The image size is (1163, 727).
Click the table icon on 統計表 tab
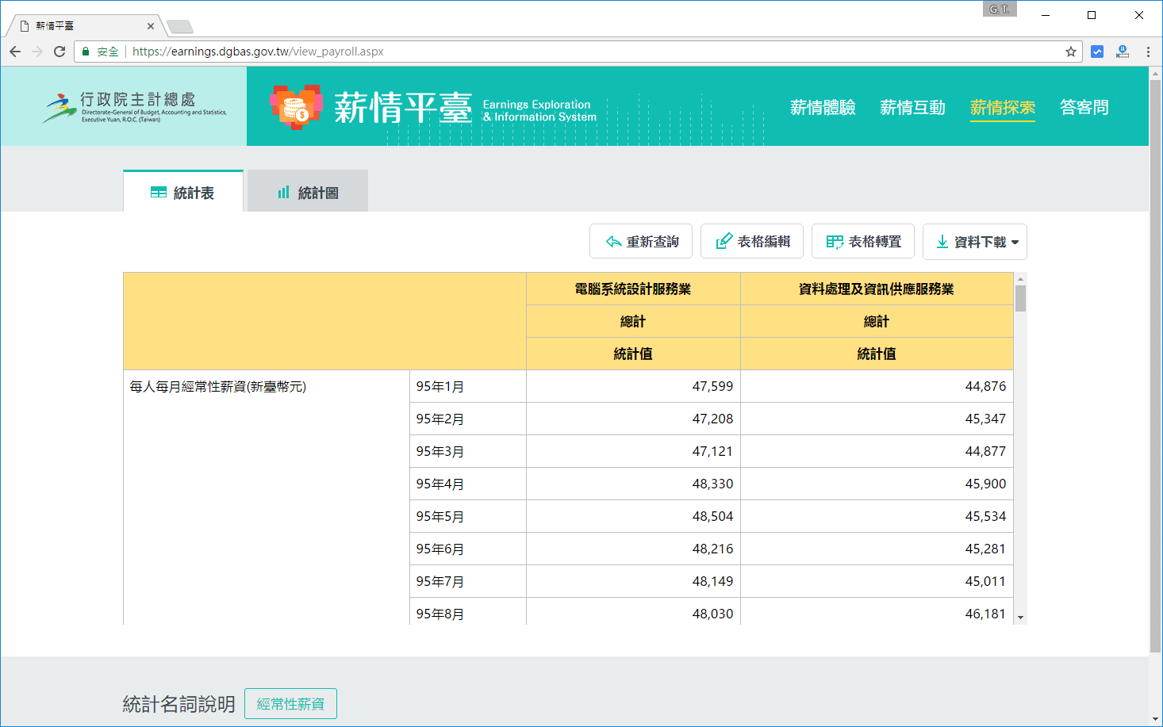[158, 191]
